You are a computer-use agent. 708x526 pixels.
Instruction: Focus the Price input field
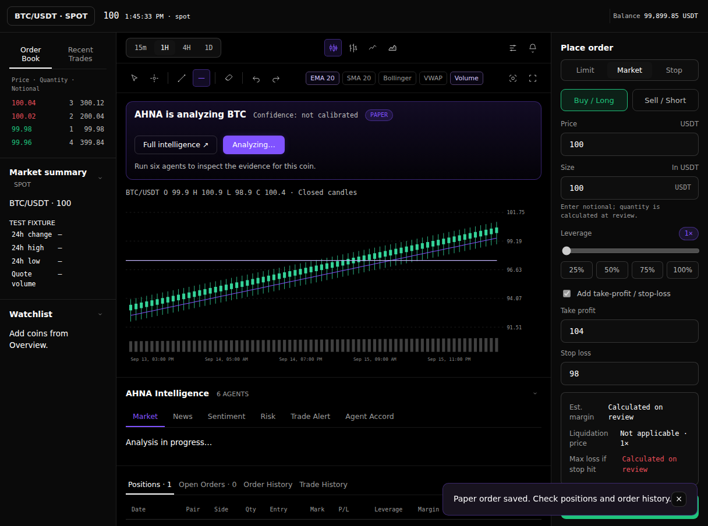629,144
